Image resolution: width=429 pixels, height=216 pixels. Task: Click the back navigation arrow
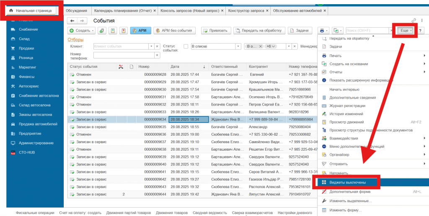[x=72, y=21]
